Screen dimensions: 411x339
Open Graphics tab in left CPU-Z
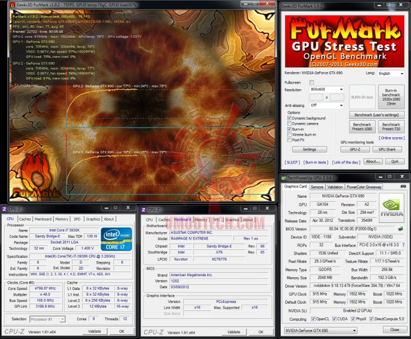(x=93, y=219)
